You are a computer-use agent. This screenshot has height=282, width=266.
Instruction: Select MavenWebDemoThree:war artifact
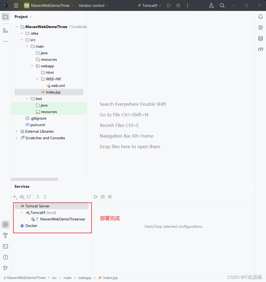pyautogui.click(x=58, y=219)
